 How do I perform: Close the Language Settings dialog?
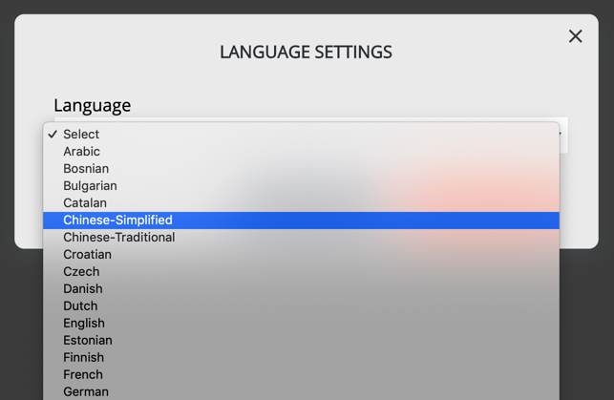click(x=575, y=36)
